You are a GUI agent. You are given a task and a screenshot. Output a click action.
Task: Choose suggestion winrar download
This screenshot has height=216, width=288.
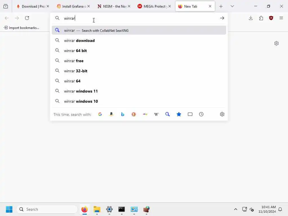[139, 40]
